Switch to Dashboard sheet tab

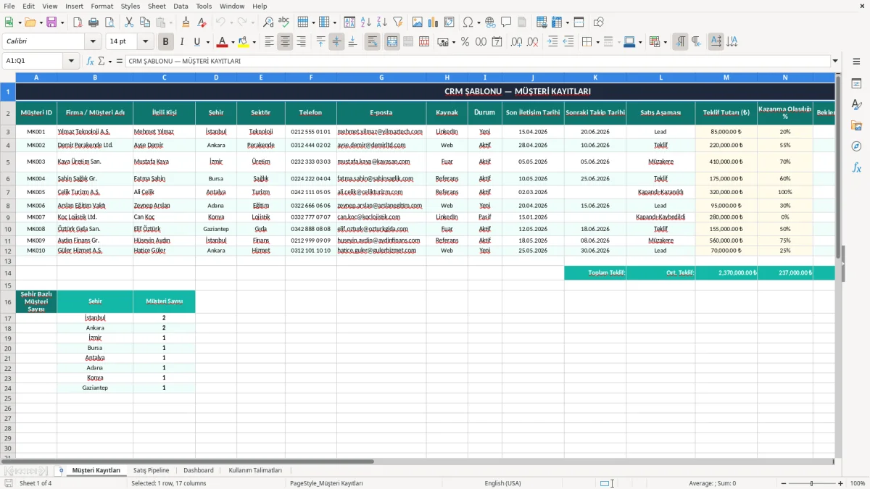click(x=198, y=470)
